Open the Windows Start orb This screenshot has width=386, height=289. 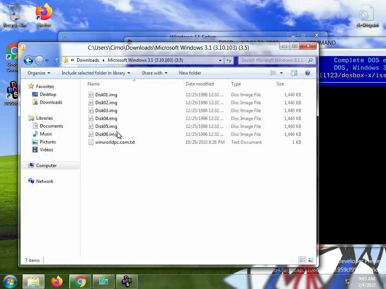[10, 281]
